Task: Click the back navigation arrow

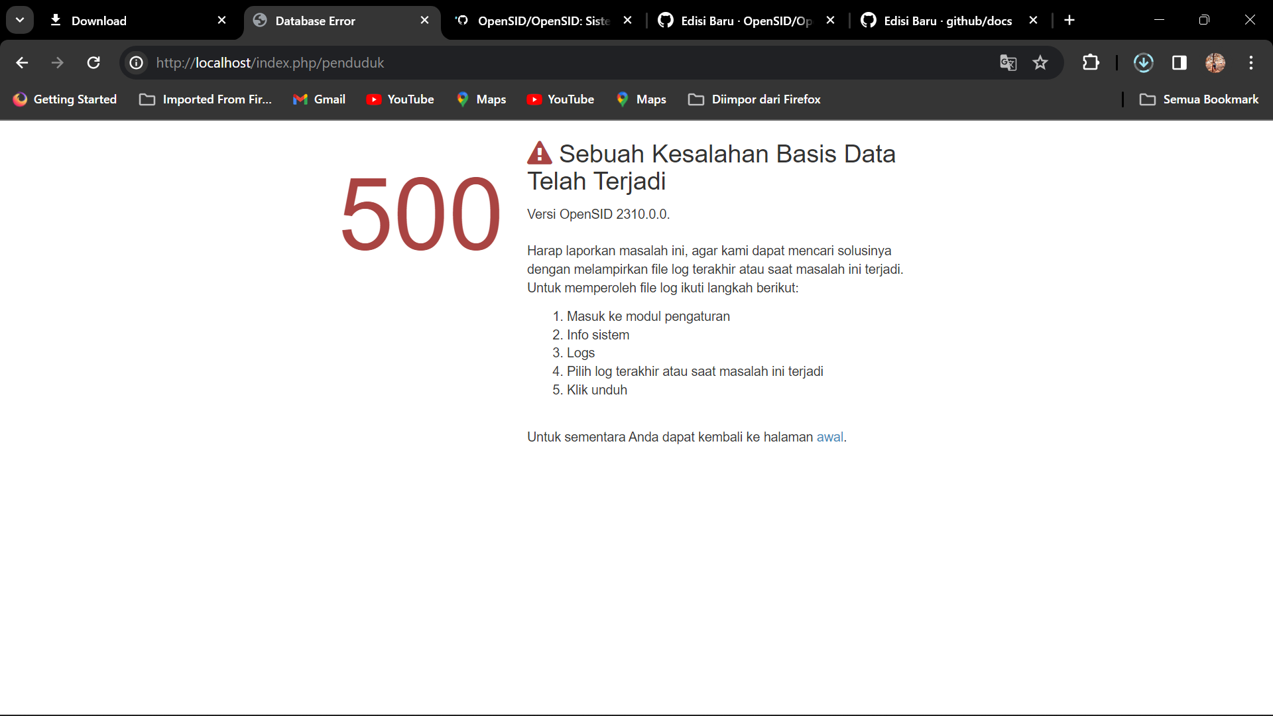Action: pyautogui.click(x=22, y=62)
